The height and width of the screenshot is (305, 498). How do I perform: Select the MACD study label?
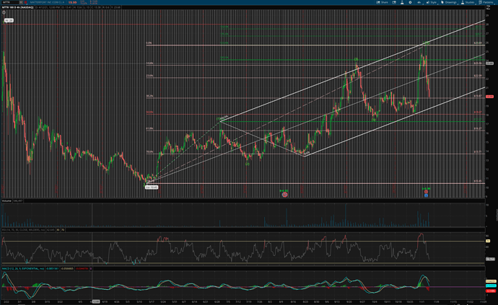click(18, 268)
